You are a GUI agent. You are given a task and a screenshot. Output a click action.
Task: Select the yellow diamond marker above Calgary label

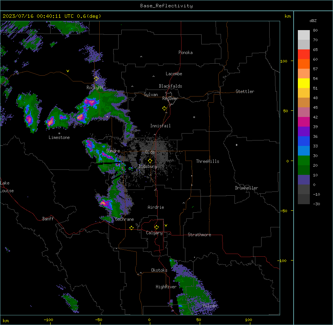(156, 227)
